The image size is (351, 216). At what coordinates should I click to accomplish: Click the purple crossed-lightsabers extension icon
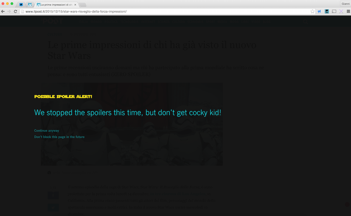pos(341,11)
